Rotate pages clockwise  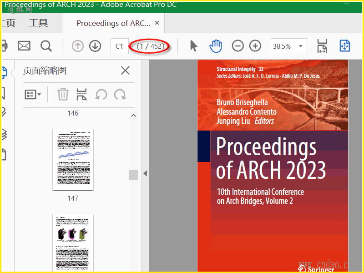120,95
